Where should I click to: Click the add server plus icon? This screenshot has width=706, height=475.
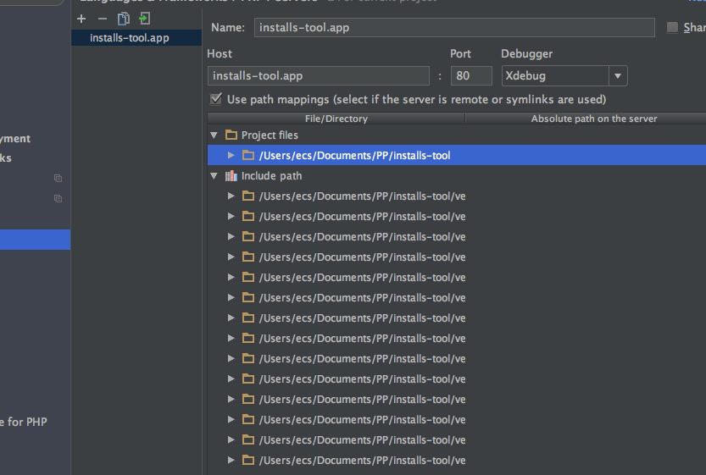coord(81,19)
